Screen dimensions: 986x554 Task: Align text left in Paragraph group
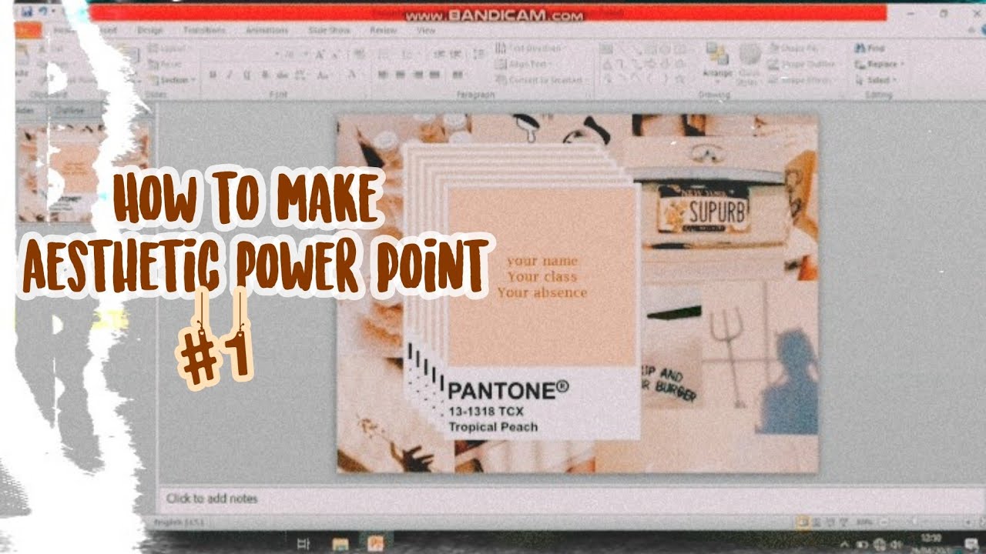pos(382,75)
